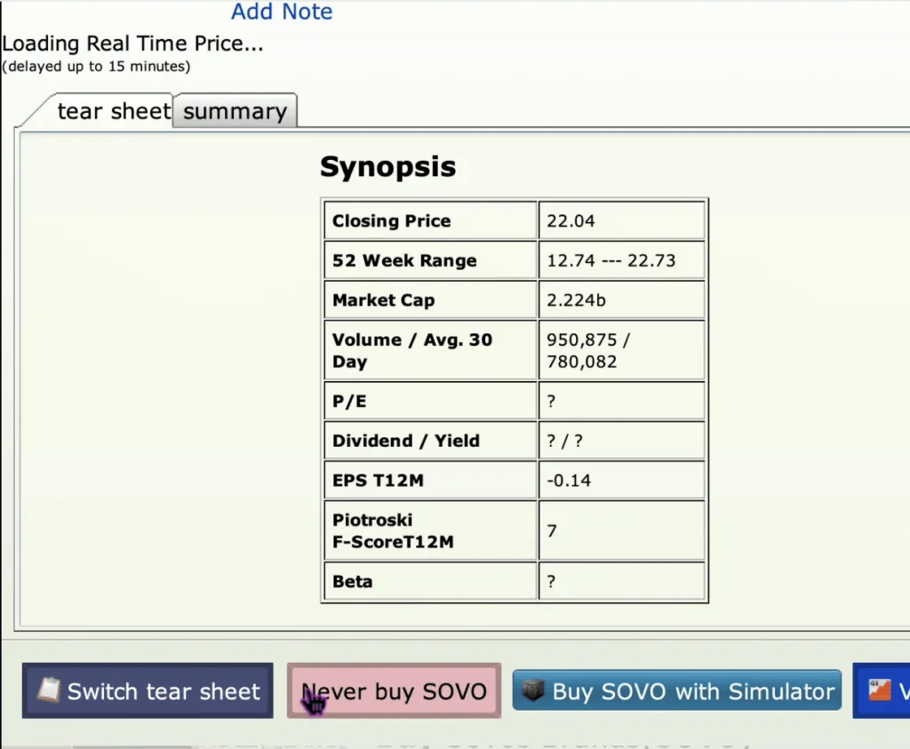Click the Volume / Avg. 30 Day label
910x749 pixels.
[x=411, y=350]
